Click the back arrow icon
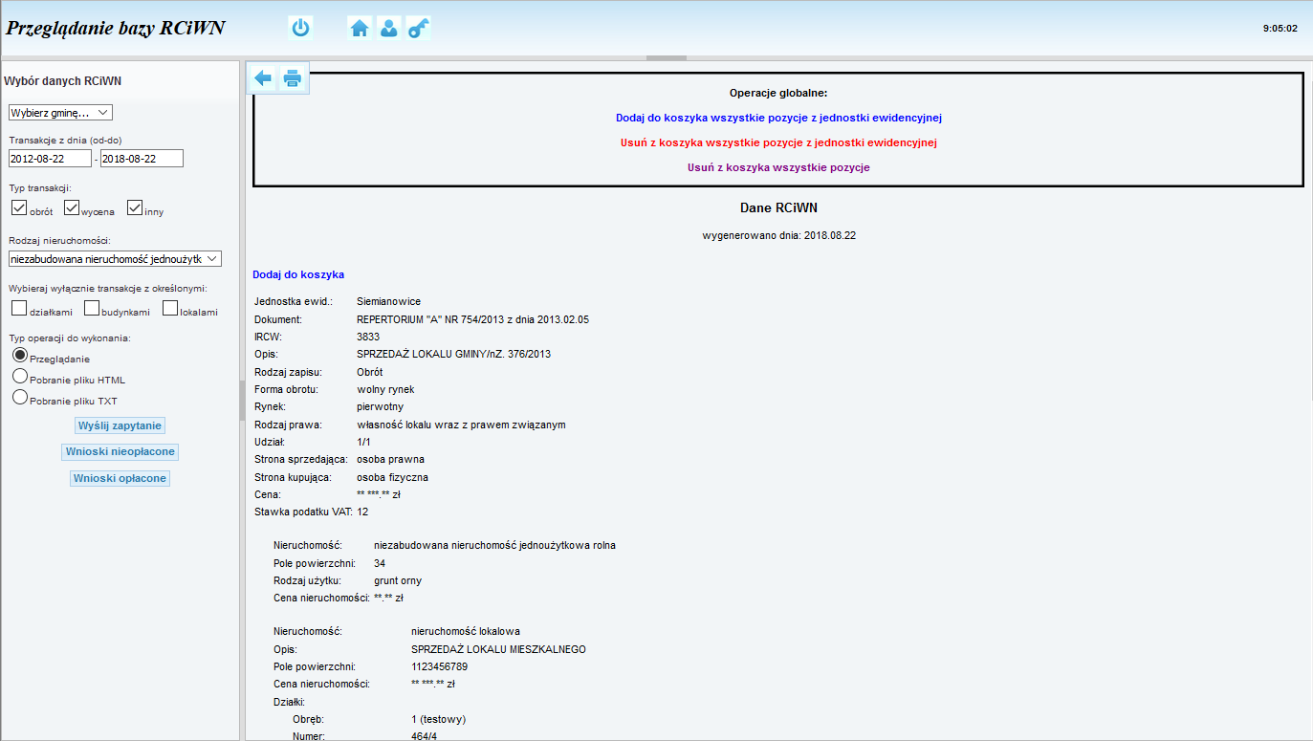 pos(263,78)
